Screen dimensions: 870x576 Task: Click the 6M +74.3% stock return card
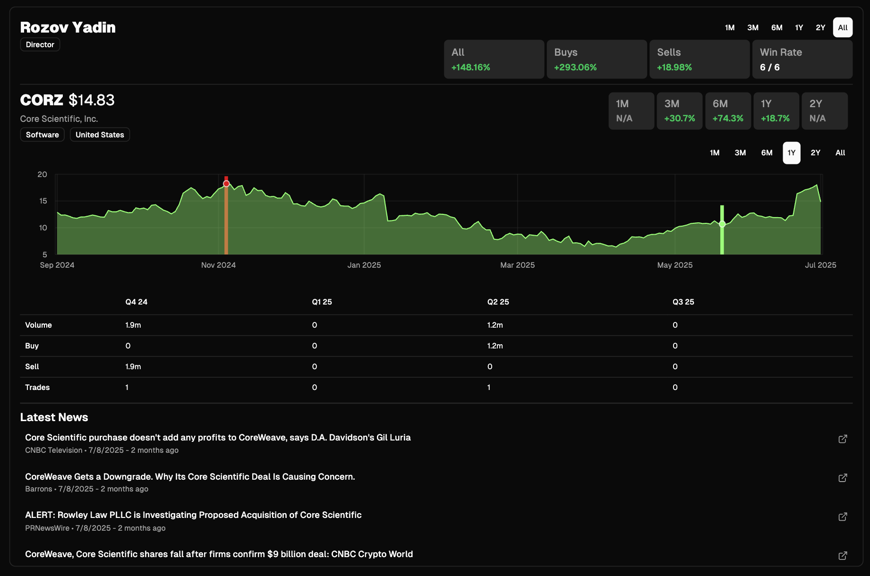point(728,111)
